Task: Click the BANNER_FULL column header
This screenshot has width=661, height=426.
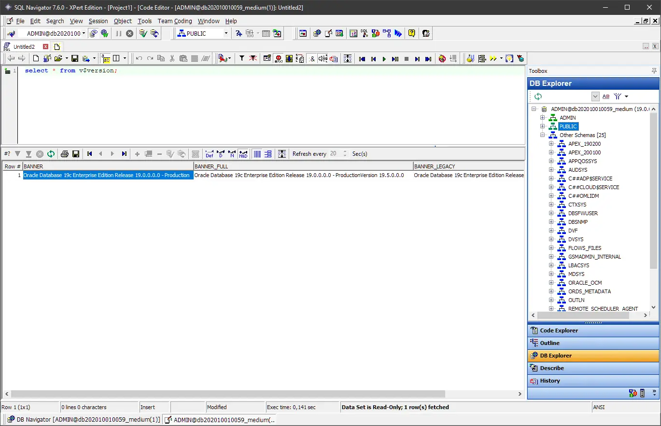Action: tap(303, 166)
